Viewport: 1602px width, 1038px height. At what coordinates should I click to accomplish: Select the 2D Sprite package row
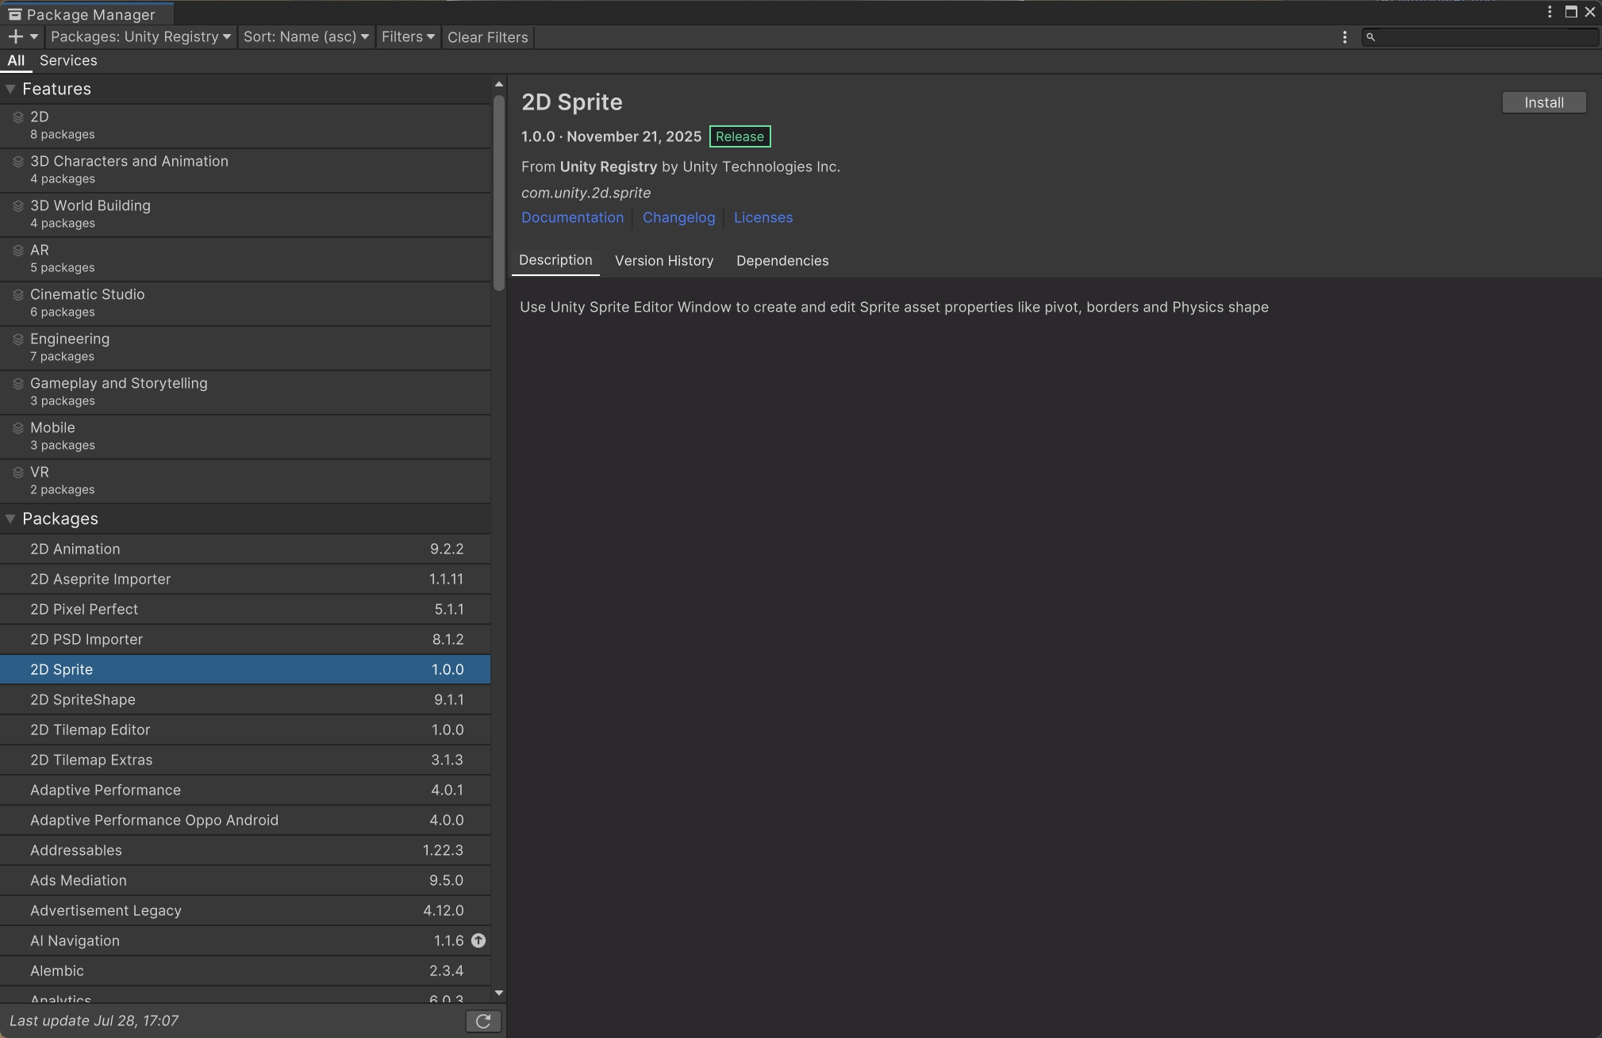click(245, 669)
